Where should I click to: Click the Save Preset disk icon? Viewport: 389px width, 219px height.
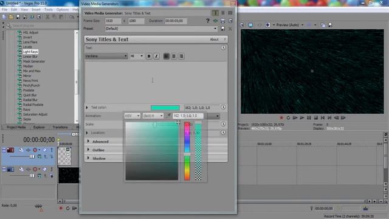(x=223, y=29)
